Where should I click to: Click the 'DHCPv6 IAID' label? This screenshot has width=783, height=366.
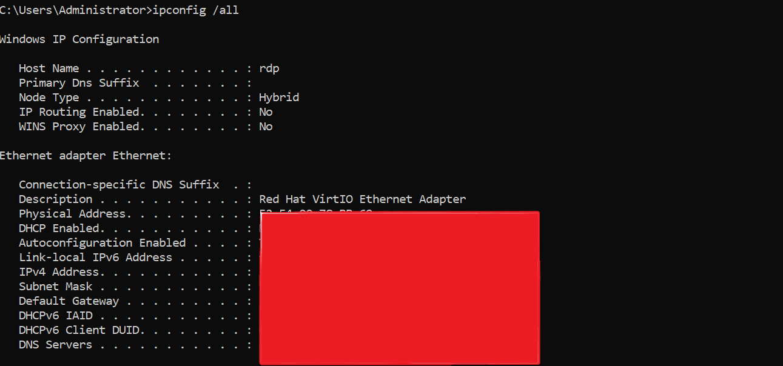[56, 316]
